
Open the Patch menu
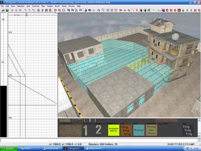click(x=64, y=6)
